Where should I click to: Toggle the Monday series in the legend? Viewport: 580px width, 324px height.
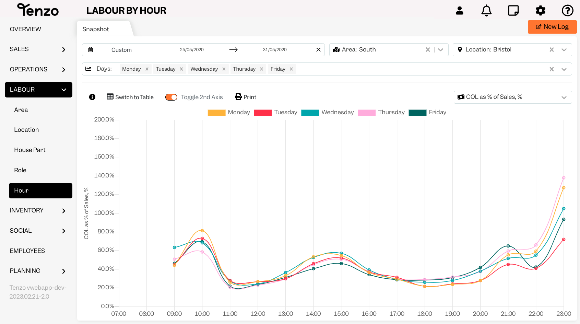[229, 113]
